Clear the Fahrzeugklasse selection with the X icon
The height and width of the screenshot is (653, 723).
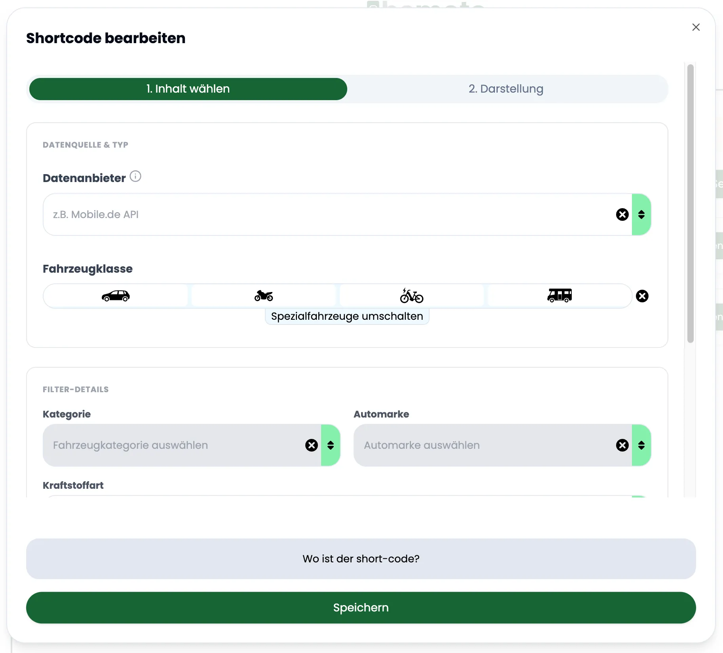click(x=643, y=296)
